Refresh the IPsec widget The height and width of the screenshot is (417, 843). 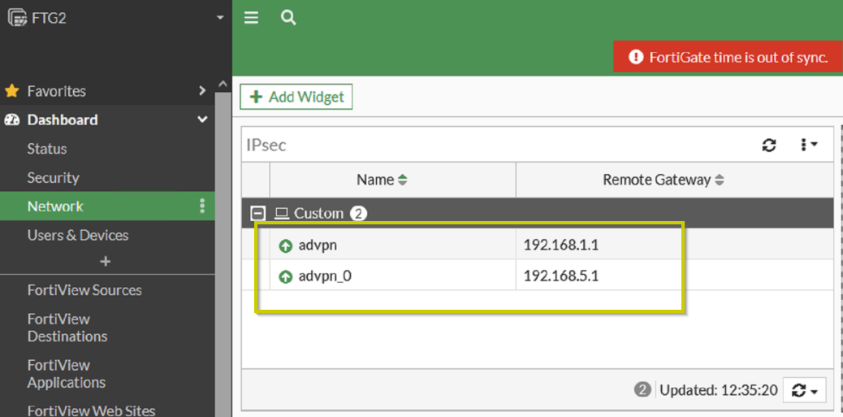coord(769,145)
